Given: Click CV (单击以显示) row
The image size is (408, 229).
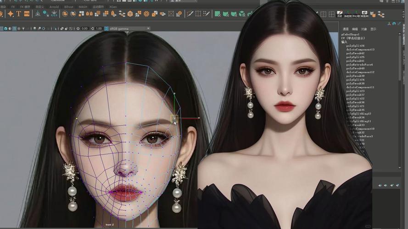Looking at the screenshot, I should pos(353,38).
